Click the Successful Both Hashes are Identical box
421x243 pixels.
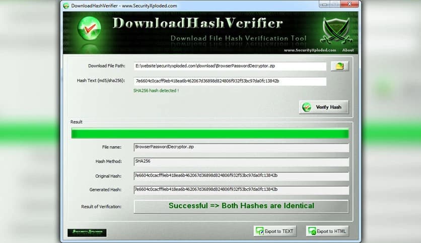(x=241, y=206)
